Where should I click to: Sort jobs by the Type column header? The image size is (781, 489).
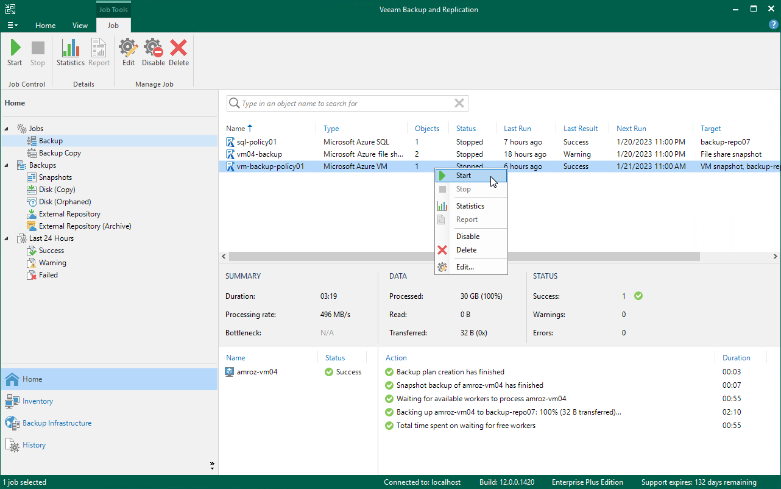[331, 129]
